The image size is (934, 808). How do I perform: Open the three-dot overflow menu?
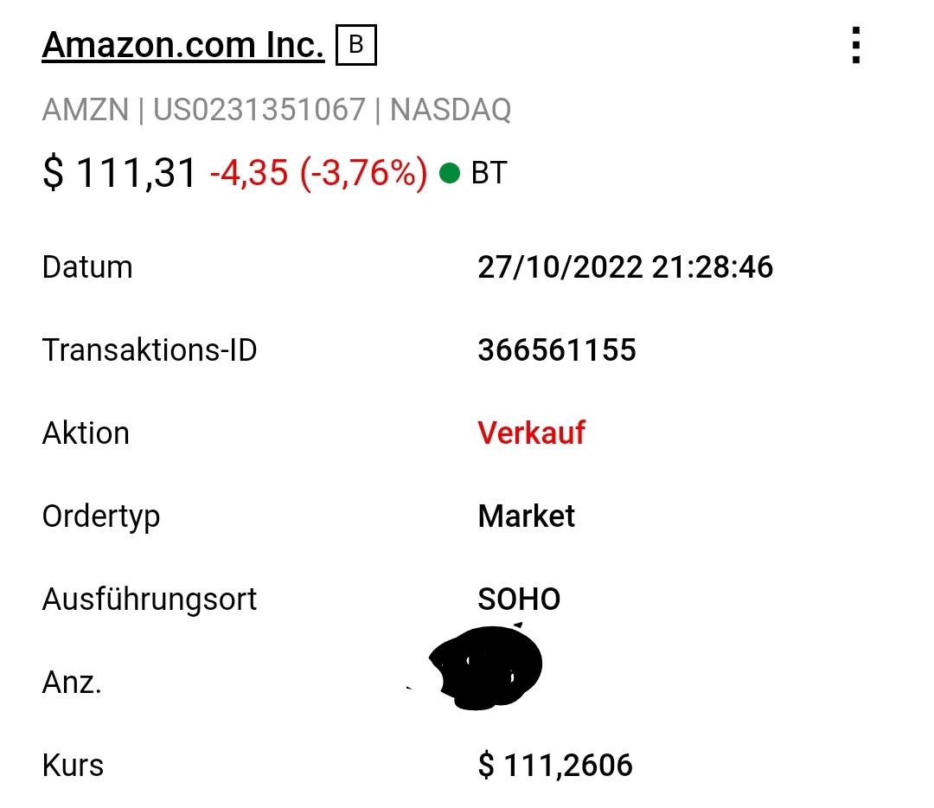[855, 45]
